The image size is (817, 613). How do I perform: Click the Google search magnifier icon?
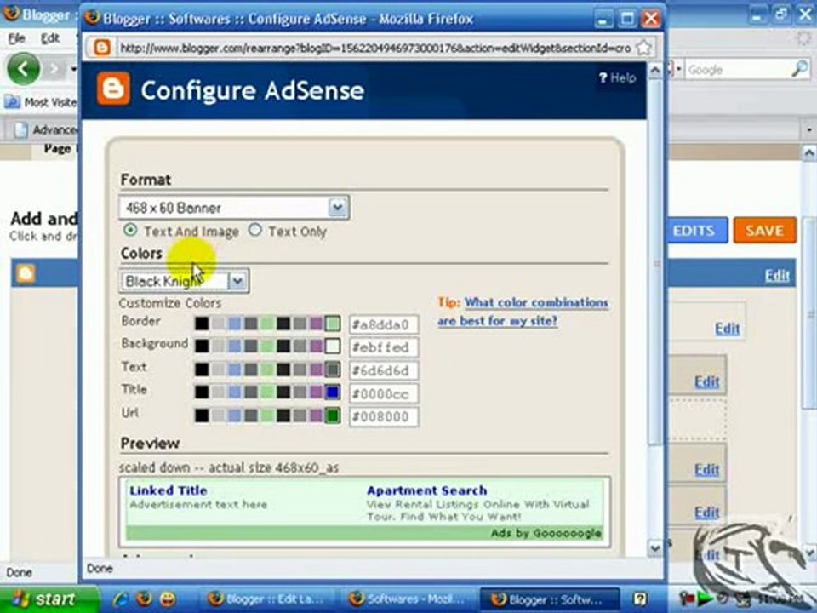pyautogui.click(x=800, y=69)
